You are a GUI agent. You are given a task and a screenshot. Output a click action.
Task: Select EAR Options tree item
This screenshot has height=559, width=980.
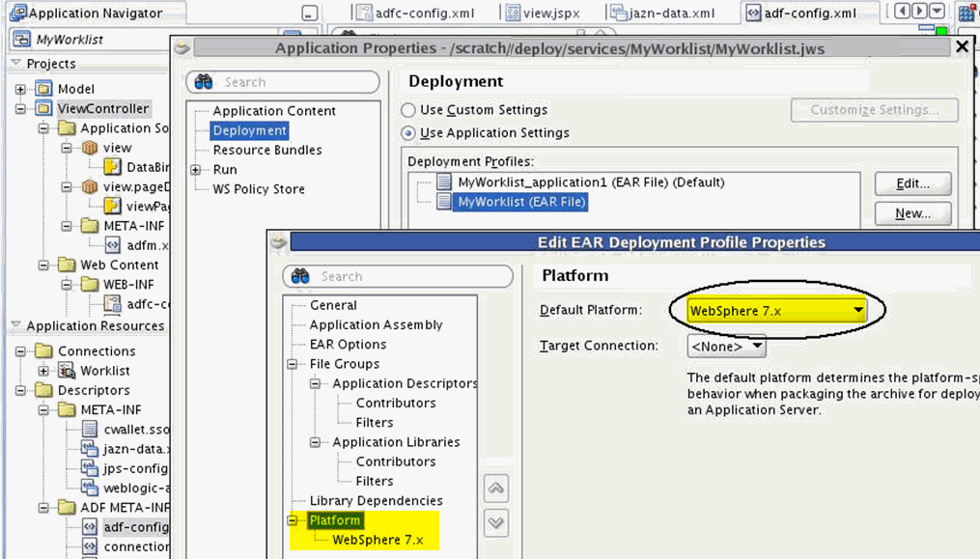point(348,344)
